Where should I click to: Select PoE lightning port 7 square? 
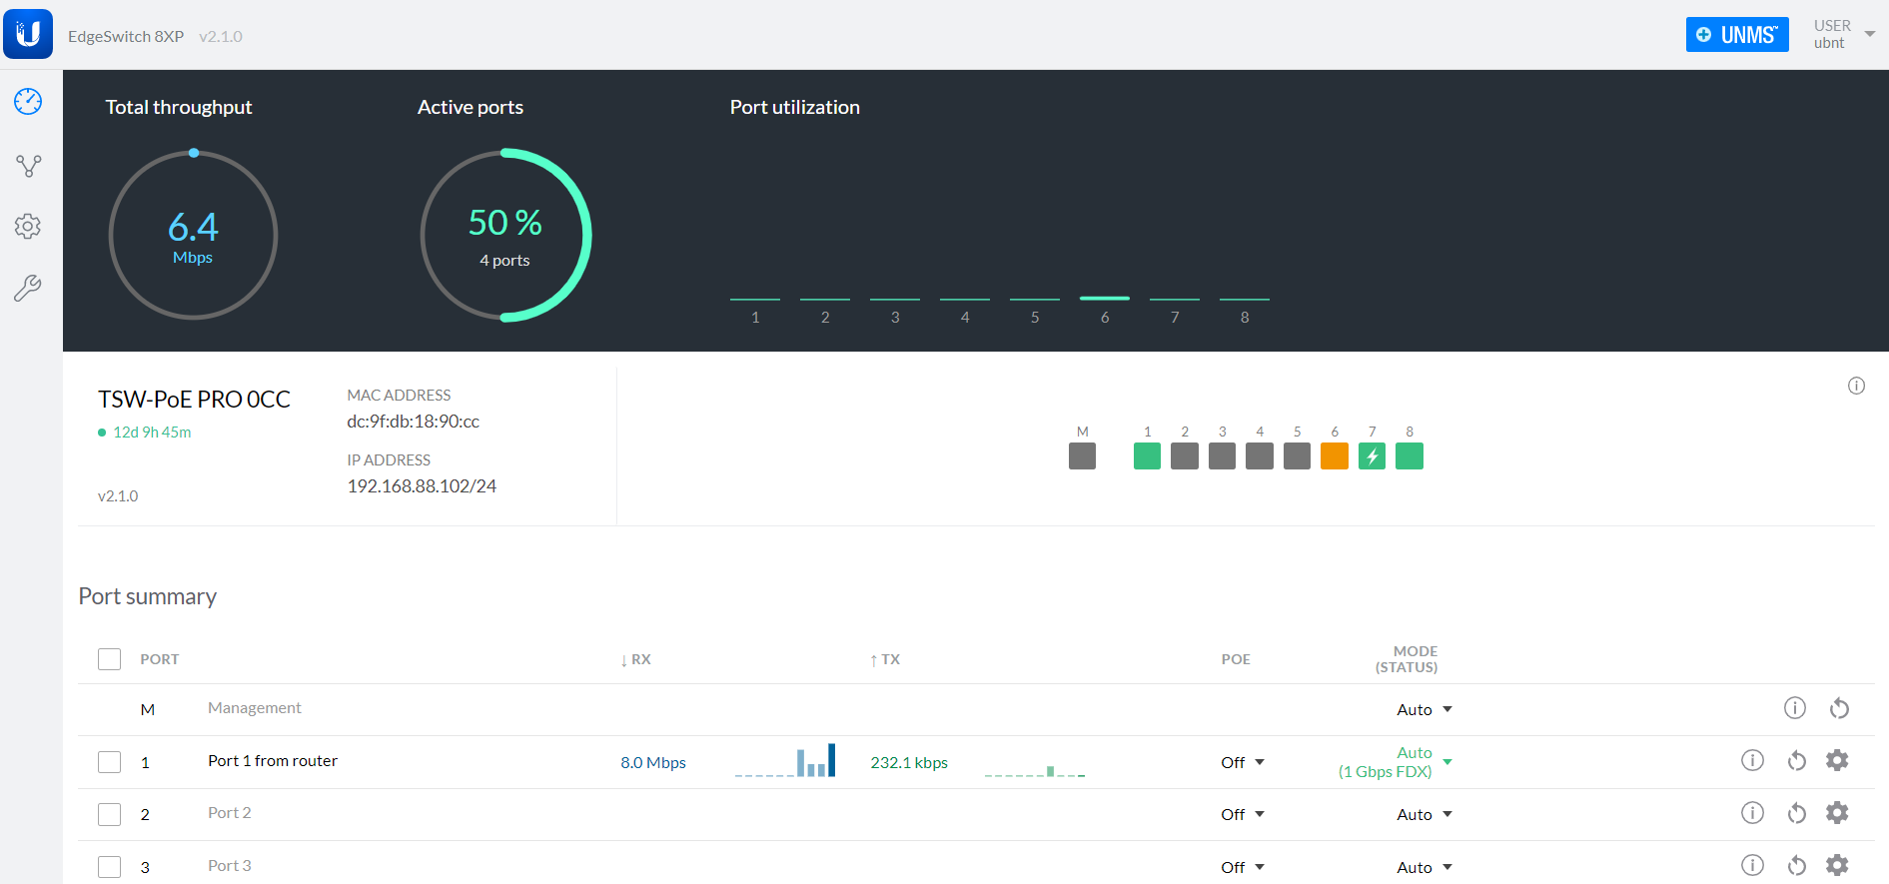click(1372, 456)
